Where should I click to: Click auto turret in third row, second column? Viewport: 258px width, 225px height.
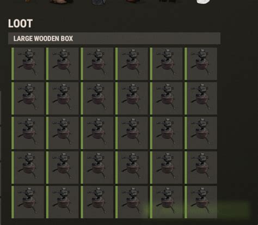pos(63,133)
